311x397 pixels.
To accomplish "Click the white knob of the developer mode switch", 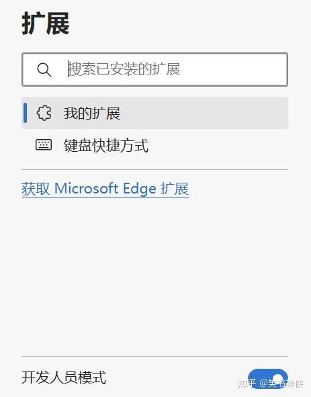I will tap(278, 378).
